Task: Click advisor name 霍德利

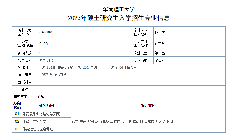Action: [138, 121]
